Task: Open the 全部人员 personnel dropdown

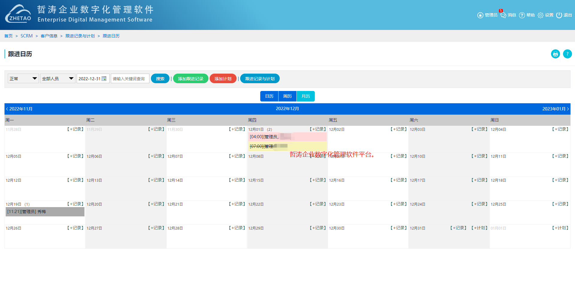Action: click(x=58, y=78)
